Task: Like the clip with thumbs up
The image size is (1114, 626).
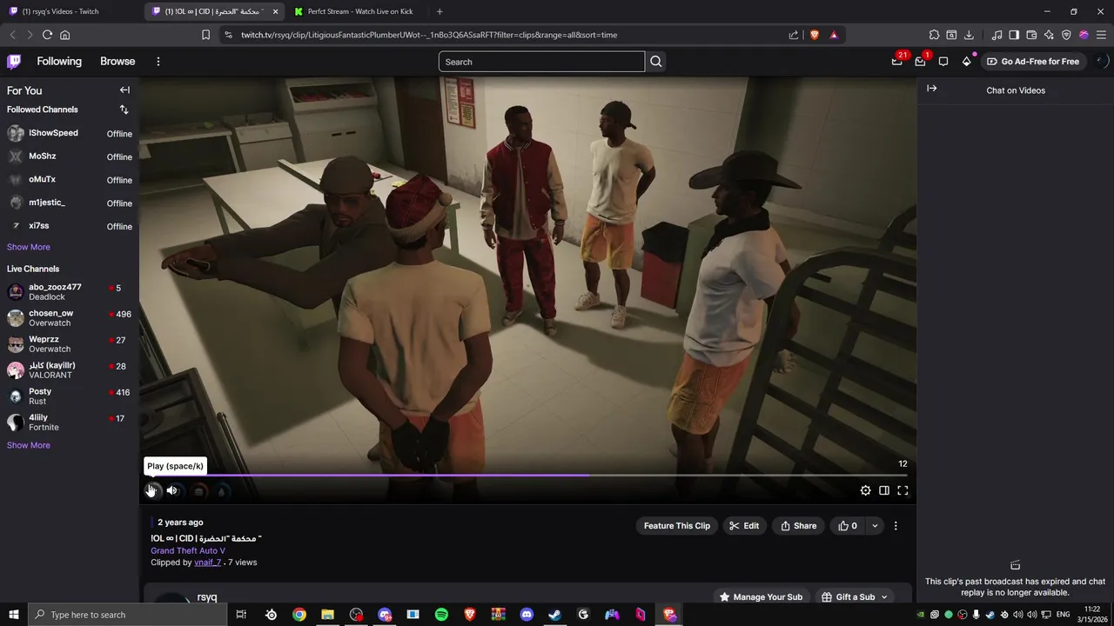Action: (848, 526)
